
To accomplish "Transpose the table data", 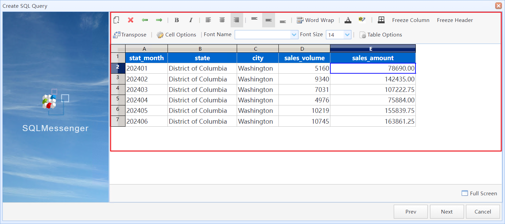I will [130, 34].
